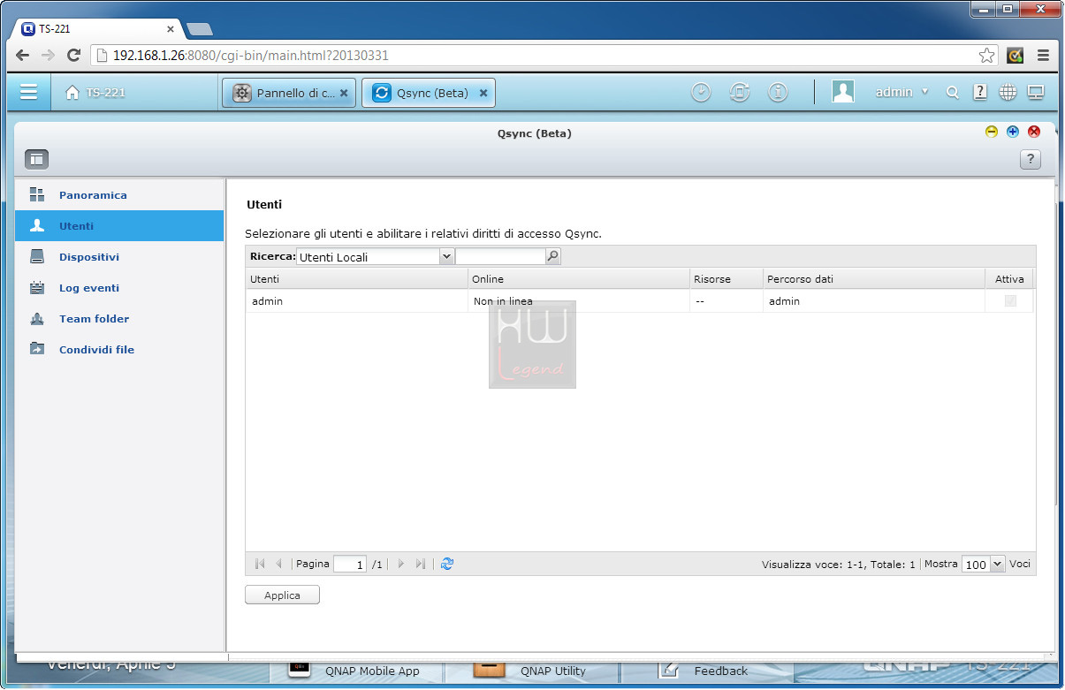
Task: Sort by the Percorso dati column header
Action: click(873, 279)
